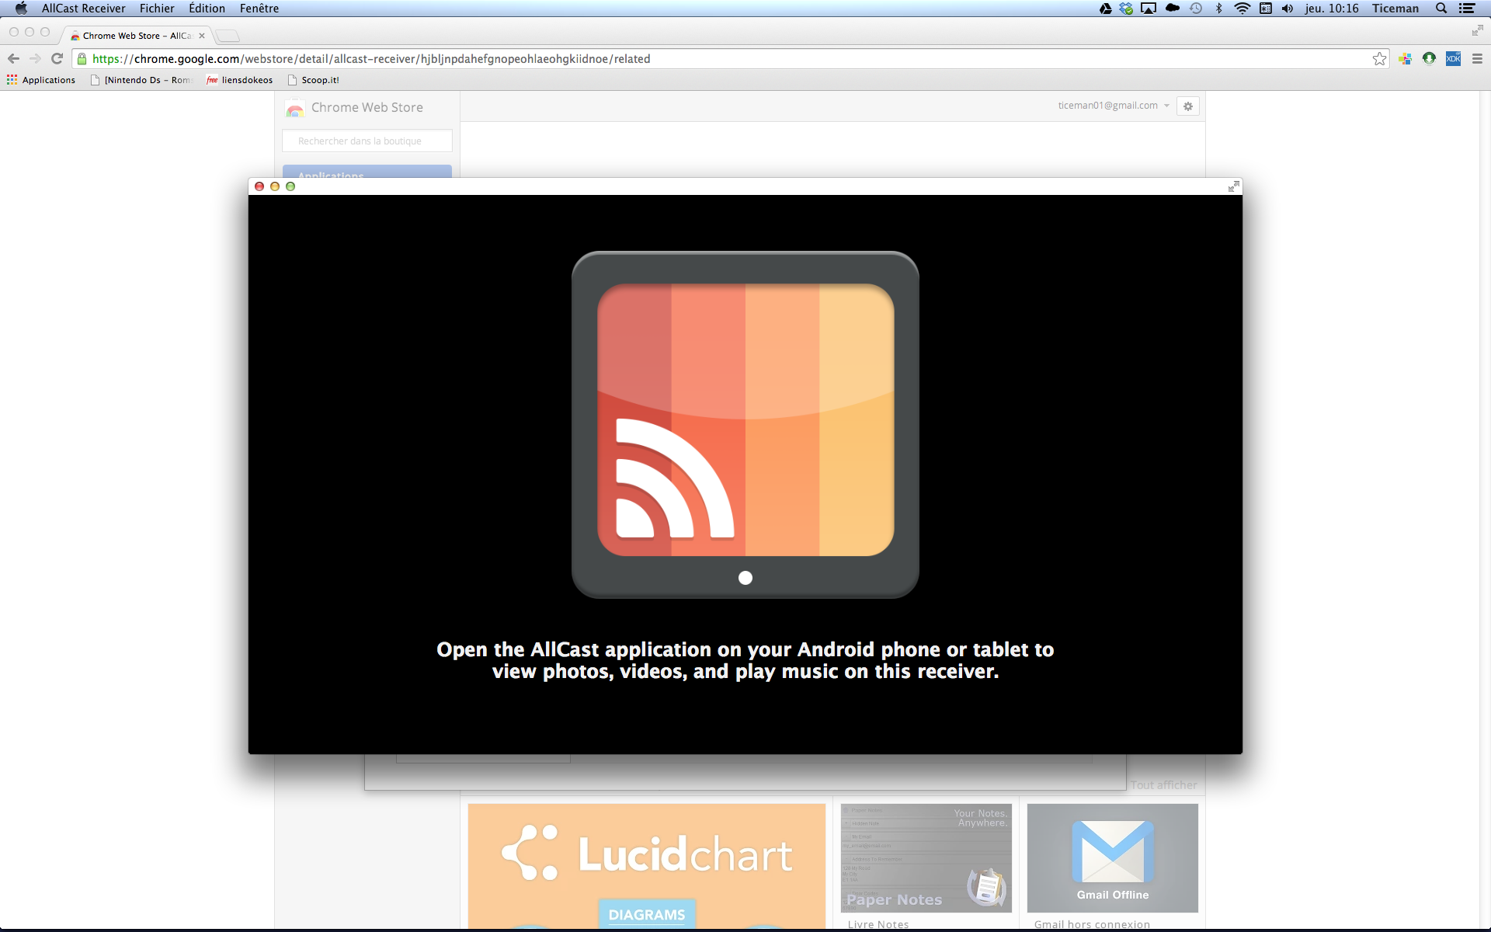Open the Paper Notes app thumbnail
The width and height of the screenshot is (1491, 932).
click(926, 858)
